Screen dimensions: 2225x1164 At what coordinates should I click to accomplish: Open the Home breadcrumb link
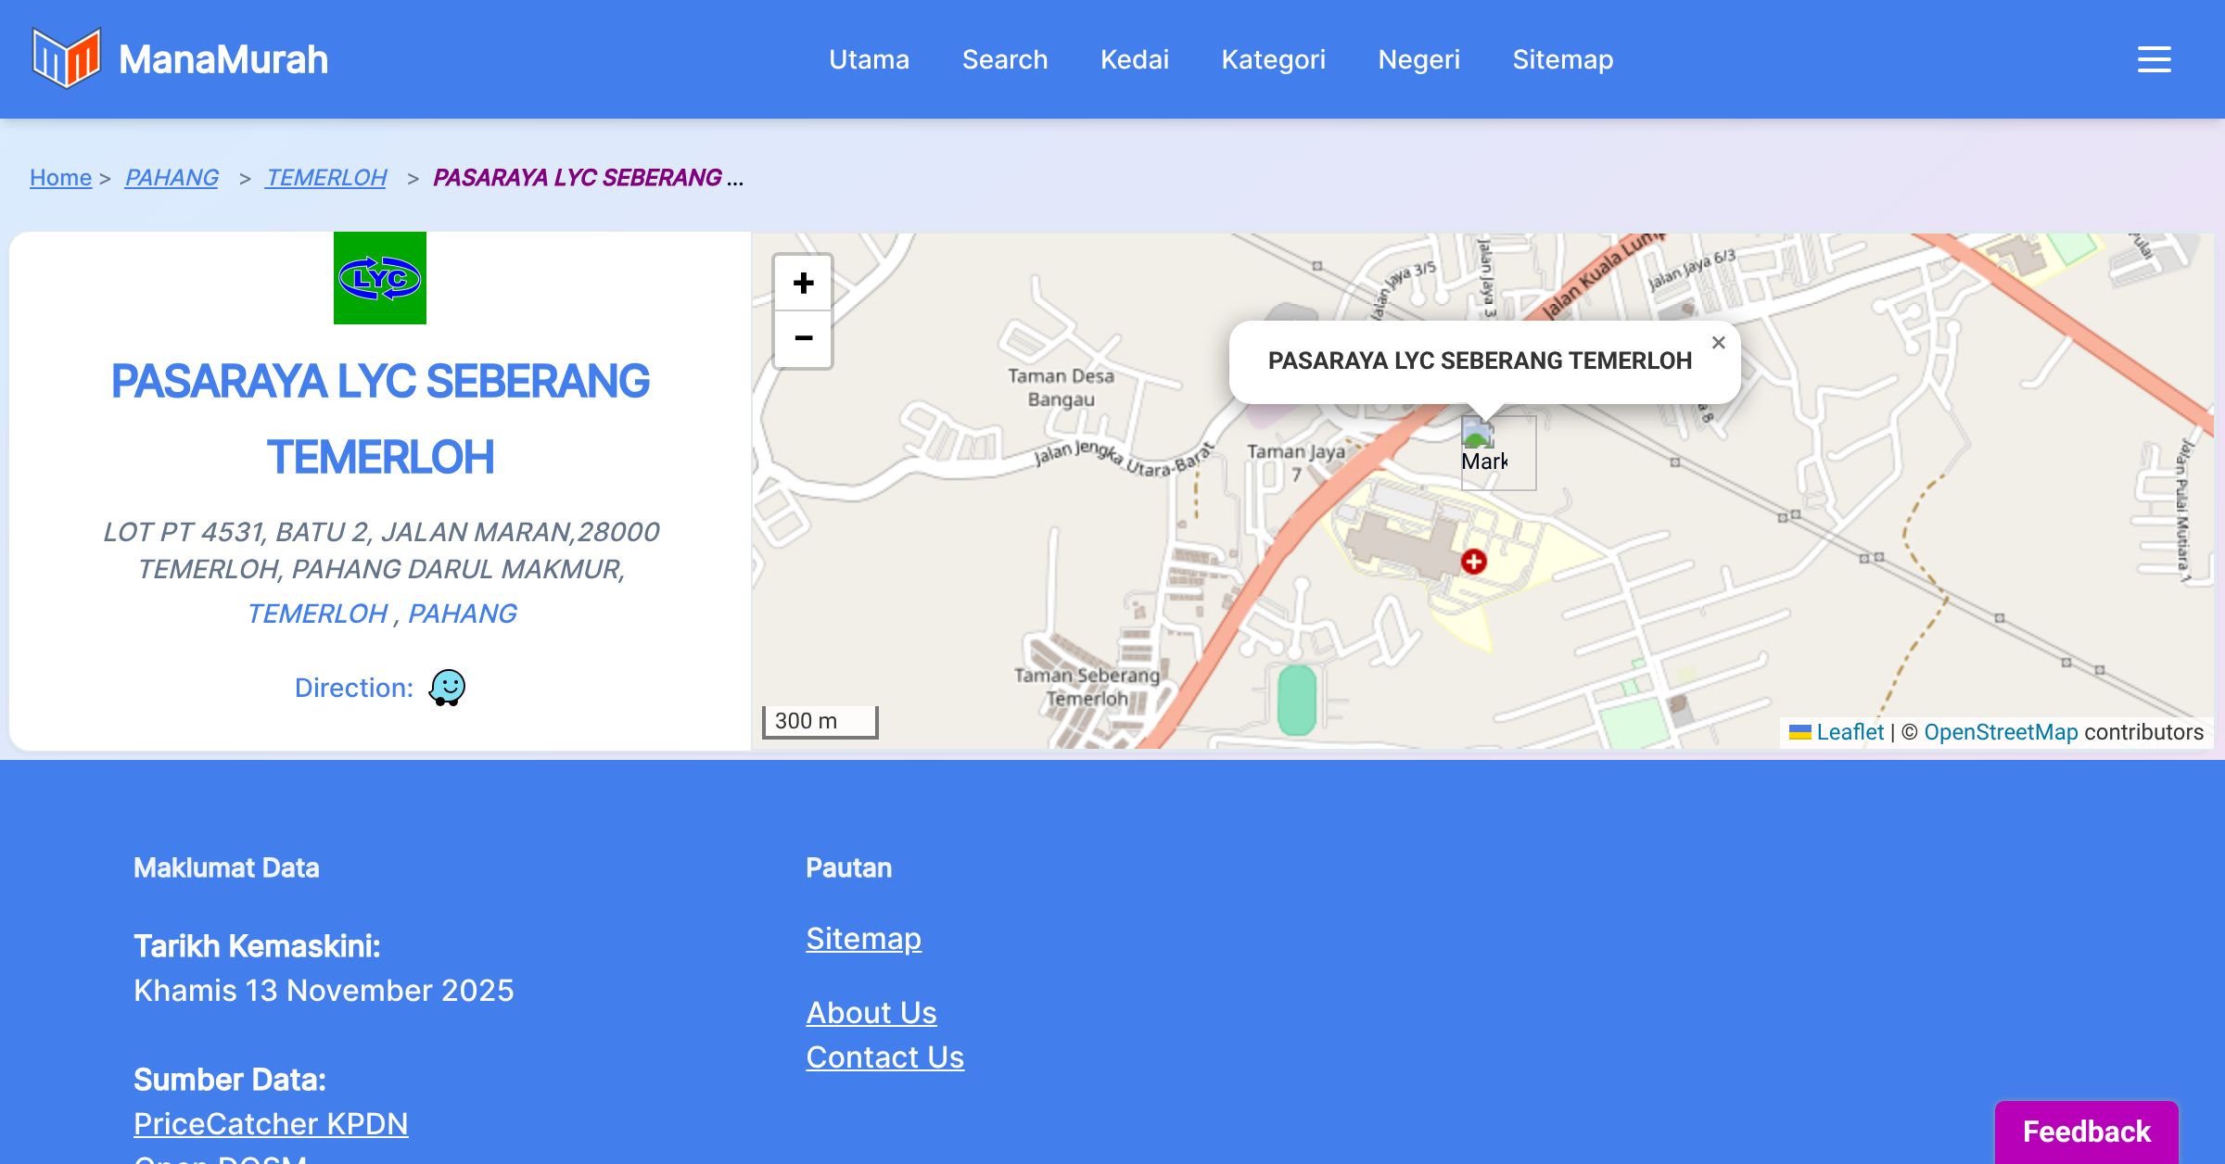(60, 177)
